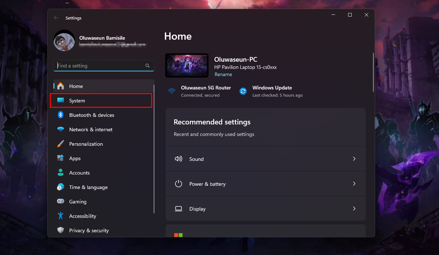Screen dimensions: 439x255
Task: Open Network & internet settings label
Action: pyautogui.click(x=91, y=129)
